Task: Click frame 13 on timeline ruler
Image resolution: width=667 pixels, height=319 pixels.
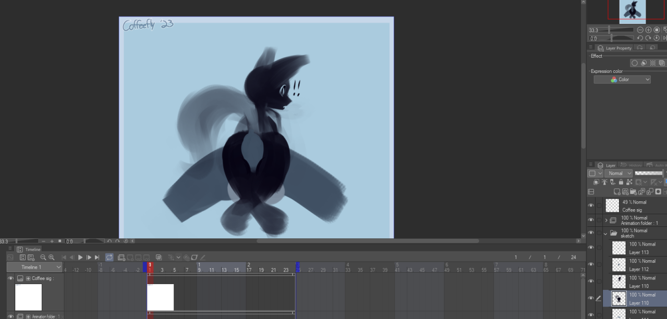Action: (x=224, y=270)
